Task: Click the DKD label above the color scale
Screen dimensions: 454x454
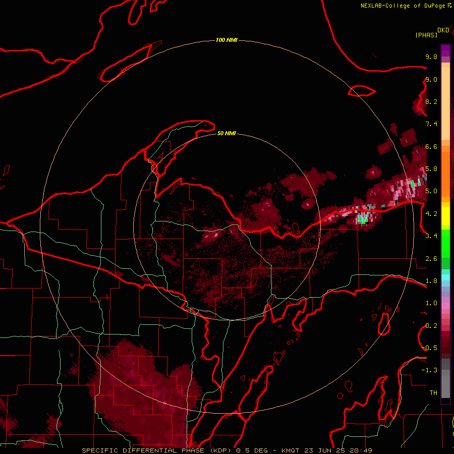Action: [443, 30]
